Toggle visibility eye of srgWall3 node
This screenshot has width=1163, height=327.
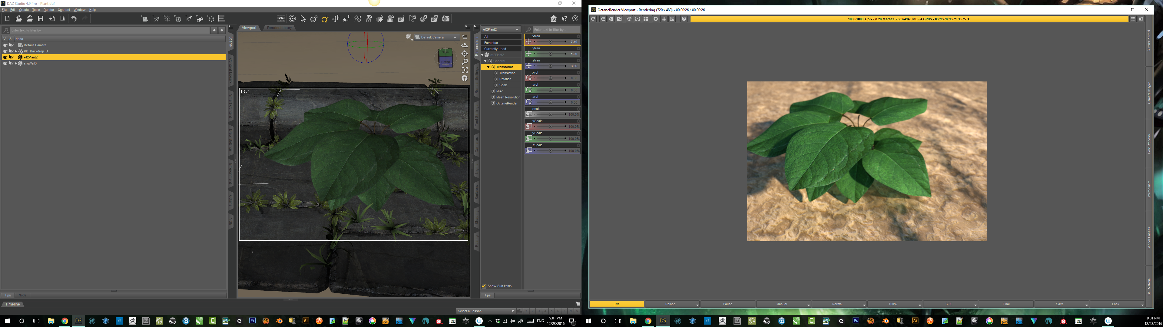click(5, 64)
